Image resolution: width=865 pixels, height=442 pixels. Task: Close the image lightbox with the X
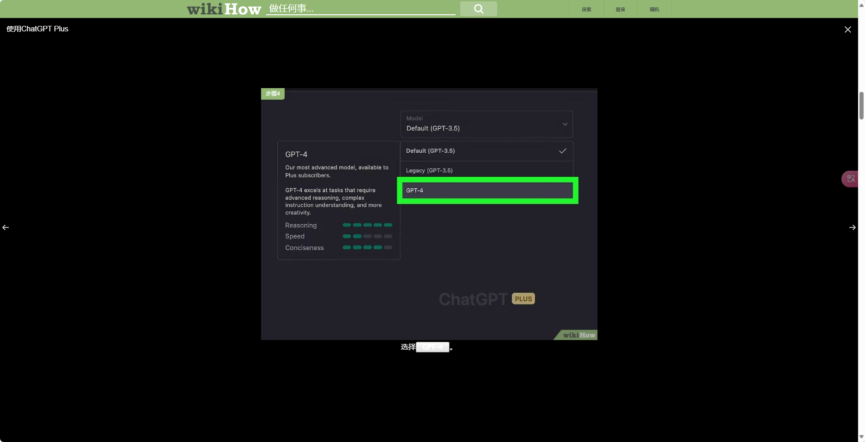tap(848, 29)
